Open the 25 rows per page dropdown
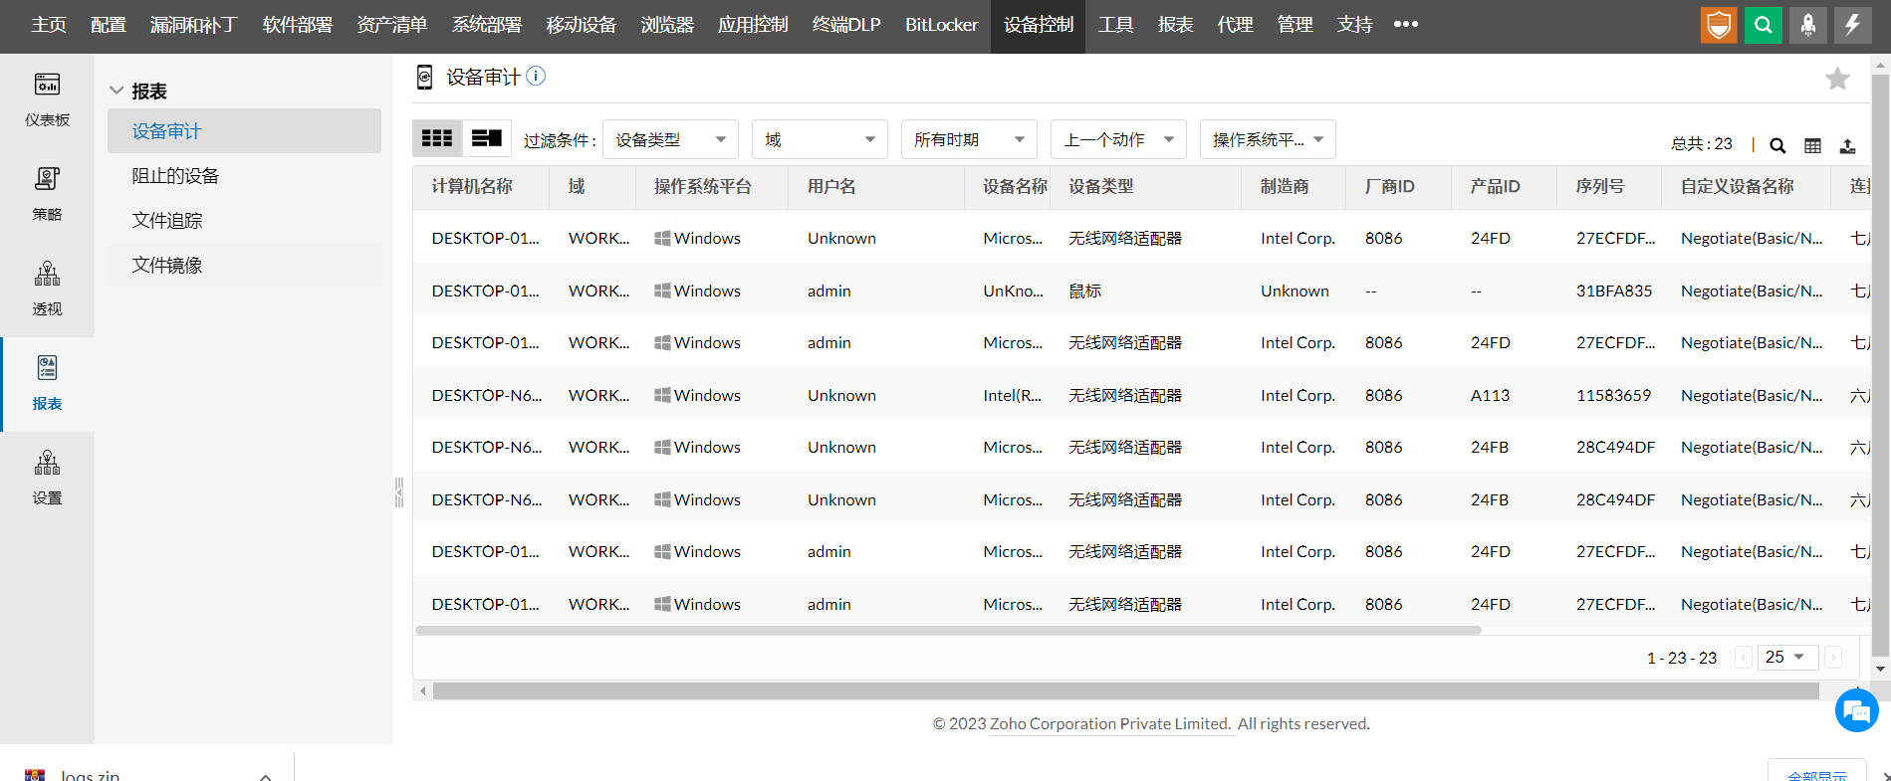 pos(1787,657)
